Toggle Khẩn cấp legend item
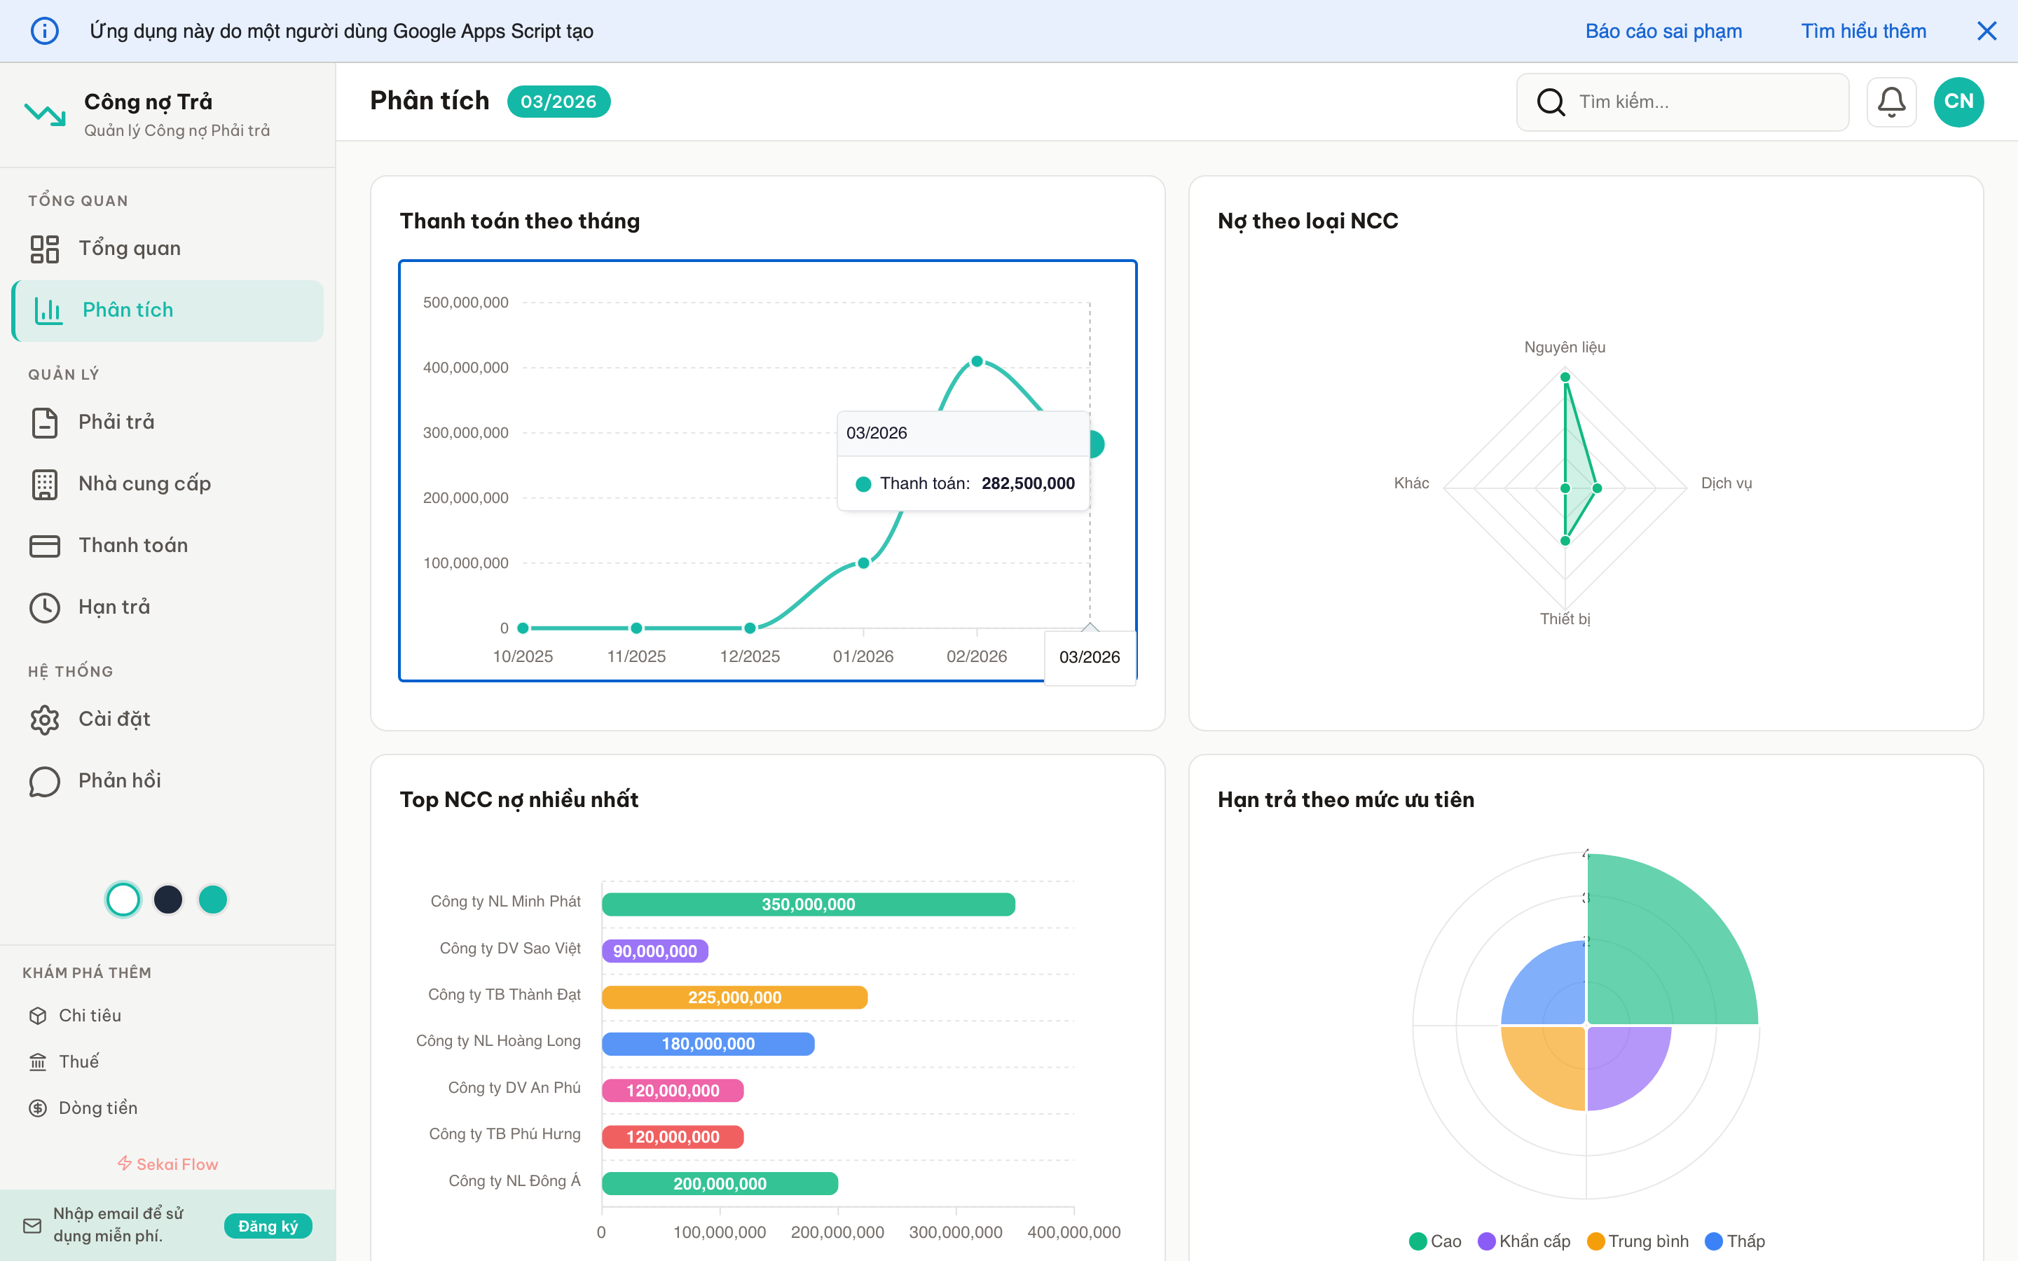This screenshot has height=1261, width=2018. tap(1523, 1241)
